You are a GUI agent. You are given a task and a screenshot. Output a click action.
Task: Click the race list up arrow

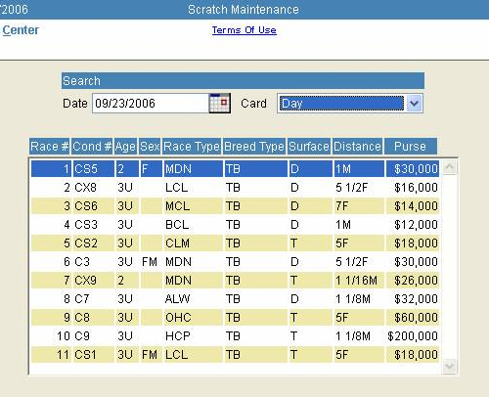point(450,167)
